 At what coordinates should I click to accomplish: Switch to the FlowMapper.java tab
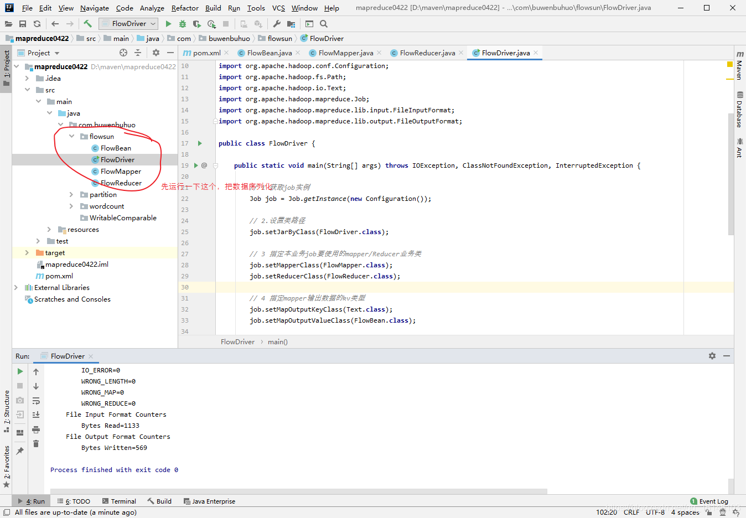click(345, 53)
